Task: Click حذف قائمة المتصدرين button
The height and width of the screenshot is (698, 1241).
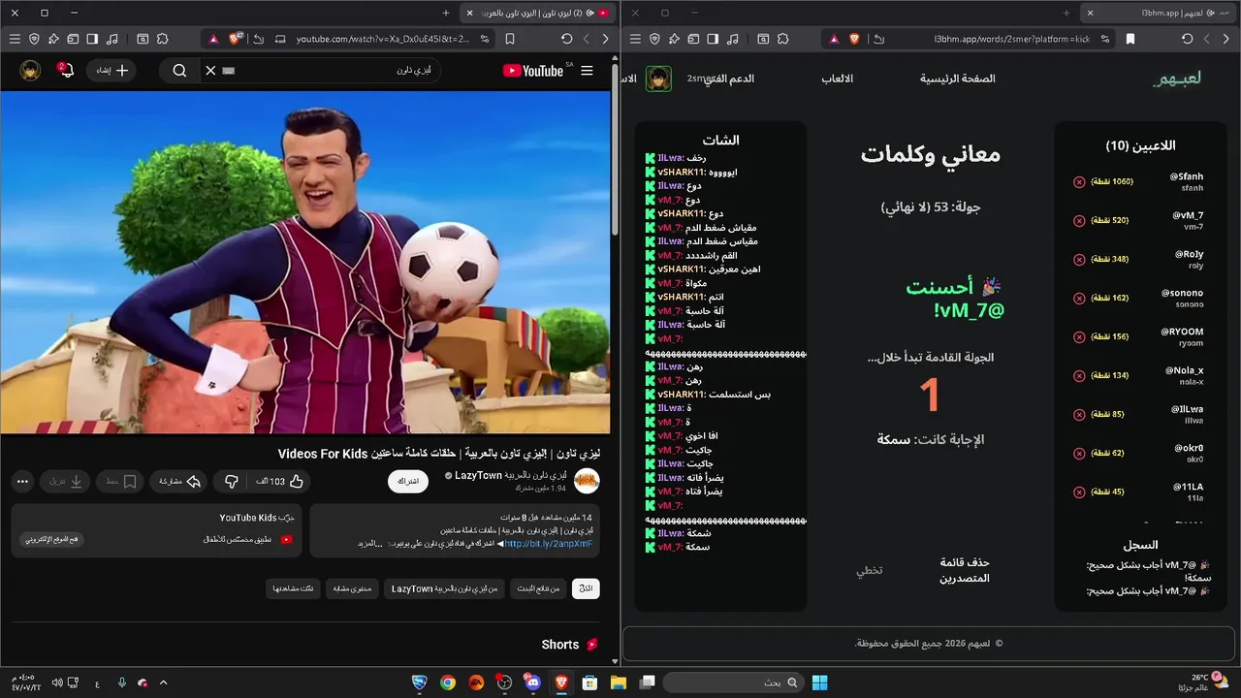Action: click(x=965, y=570)
